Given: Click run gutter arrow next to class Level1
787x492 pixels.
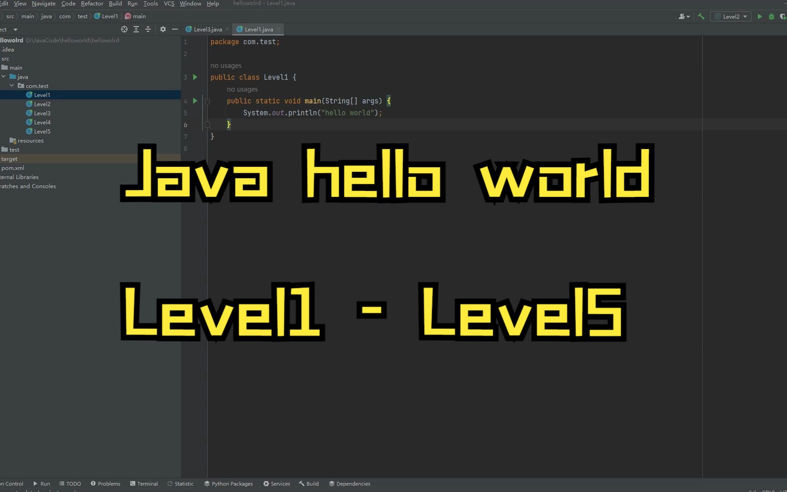Looking at the screenshot, I should [x=195, y=77].
